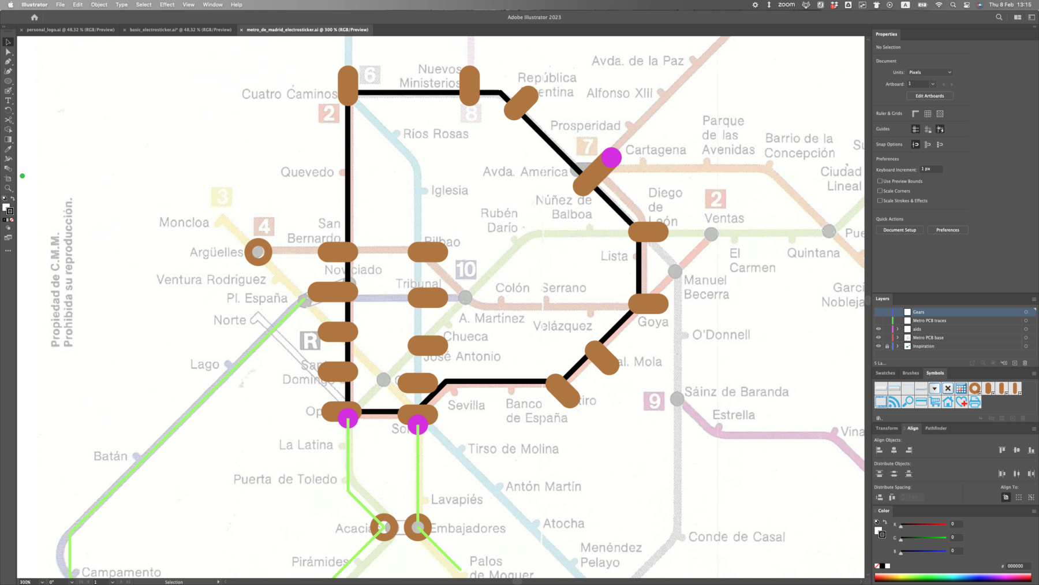This screenshot has height=585, width=1039.
Task: Click the Create New Layer icon
Action: (x=1014, y=363)
